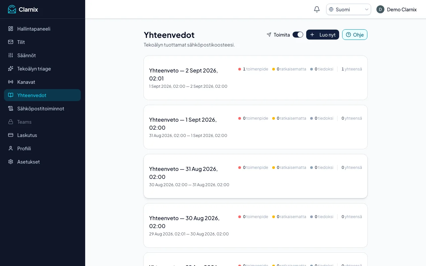Go to Hallintapaneeli in the sidebar
426x266 pixels.
42,29
